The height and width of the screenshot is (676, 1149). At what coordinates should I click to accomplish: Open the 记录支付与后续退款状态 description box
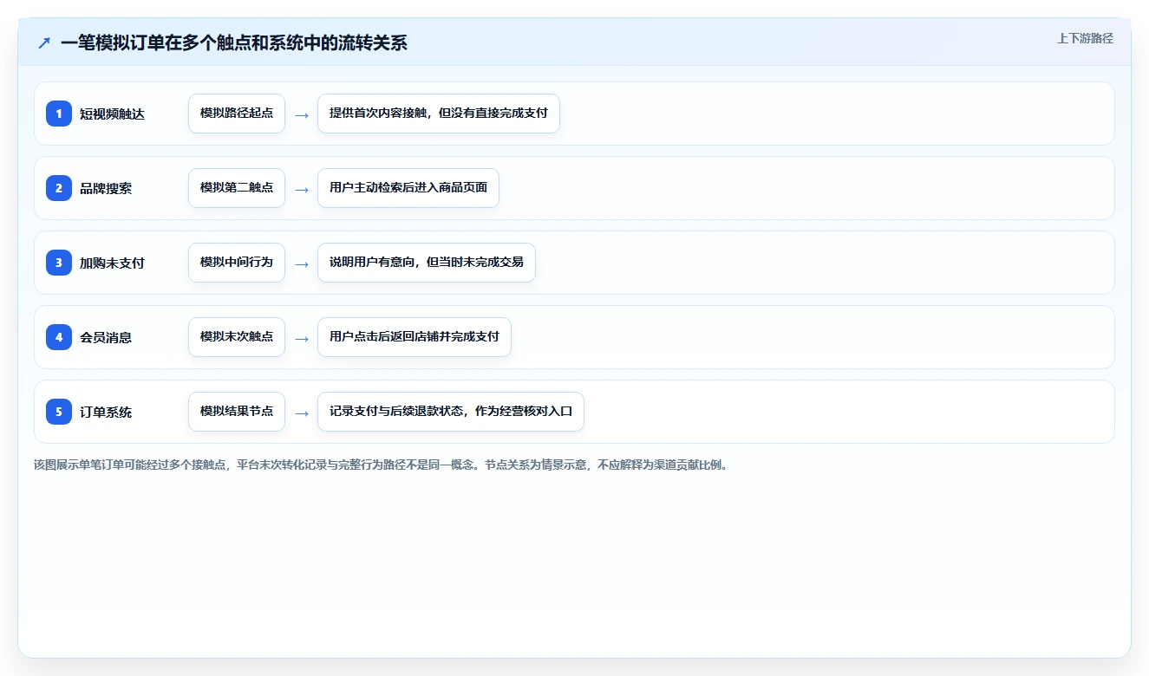(x=451, y=412)
